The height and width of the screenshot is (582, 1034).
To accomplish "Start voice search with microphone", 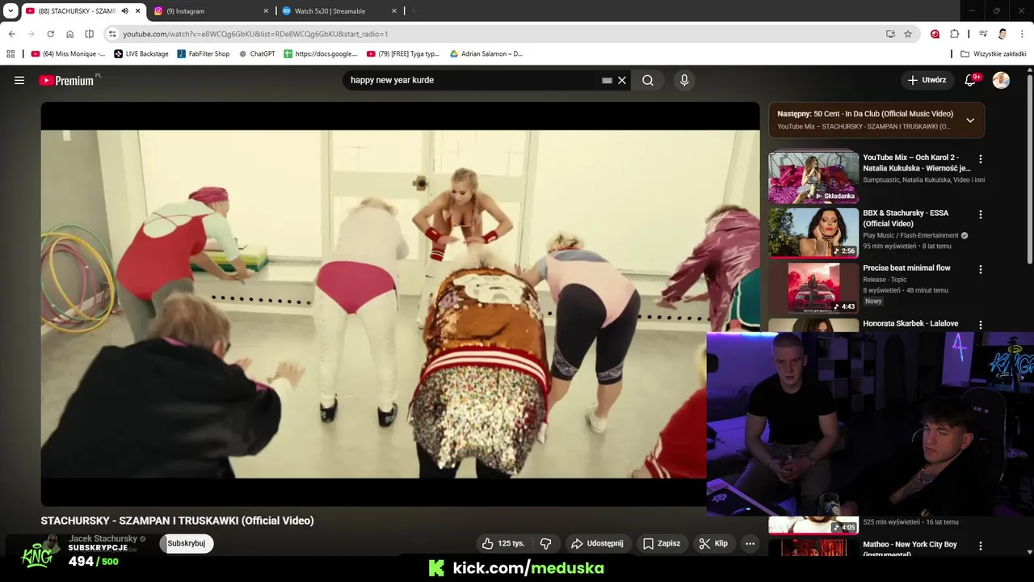I will (684, 80).
